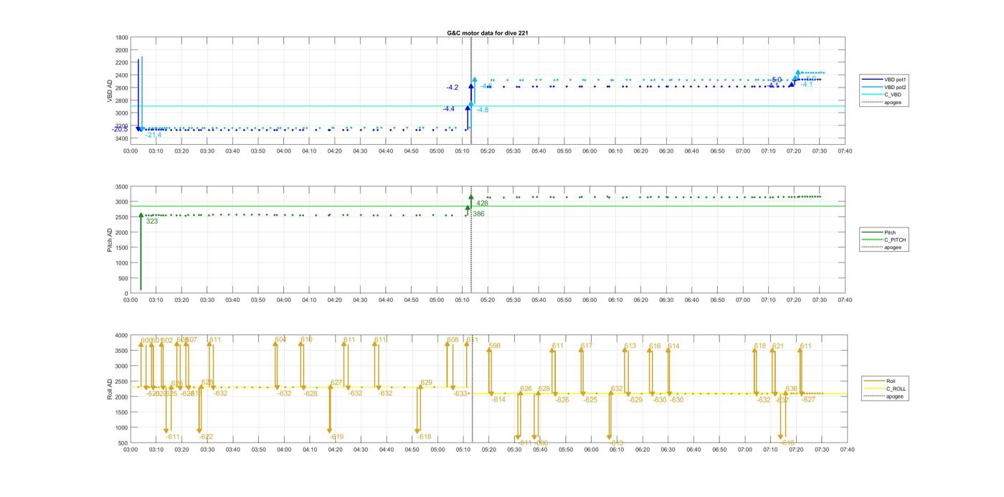
Task: Click the "03:00" tick under the Pitch plot
Action: coord(131,300)
